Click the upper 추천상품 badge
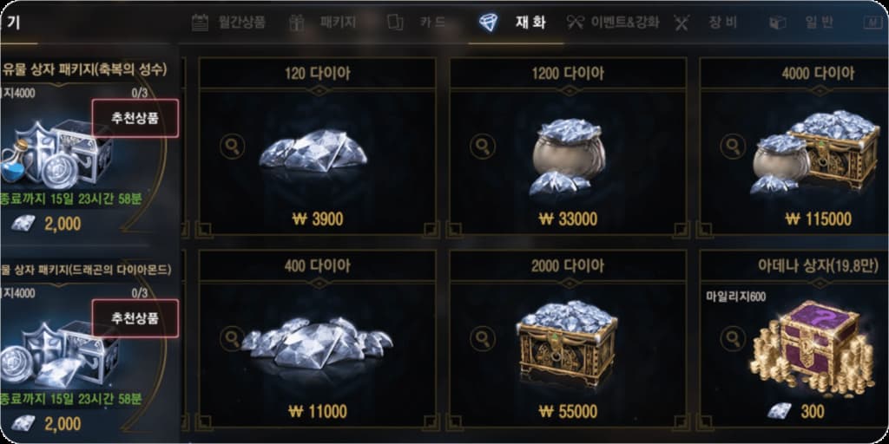Screen dimensions: 889x444 tap(135, 118)
